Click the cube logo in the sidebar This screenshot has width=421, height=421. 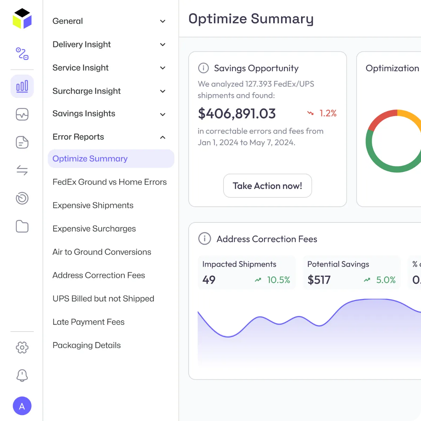click(x=22, y=19)
